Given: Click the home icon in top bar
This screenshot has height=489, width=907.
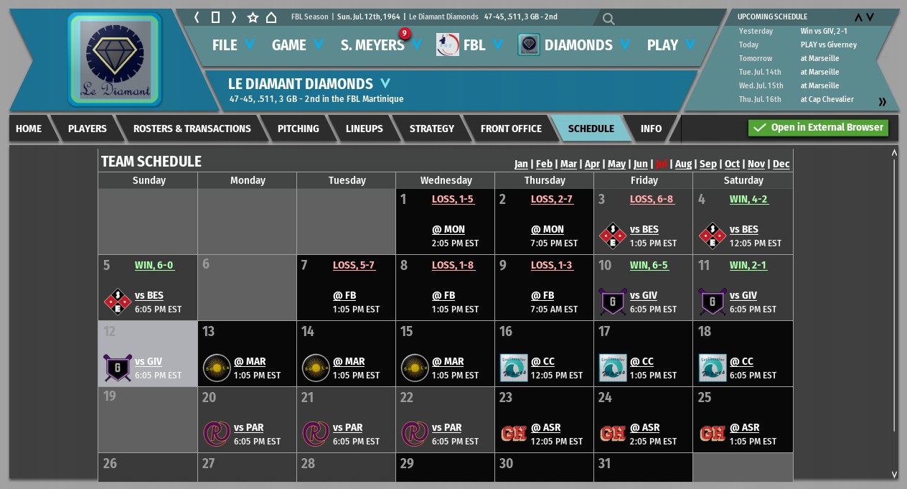Looking at the screenshot, I should coord(271,17).
